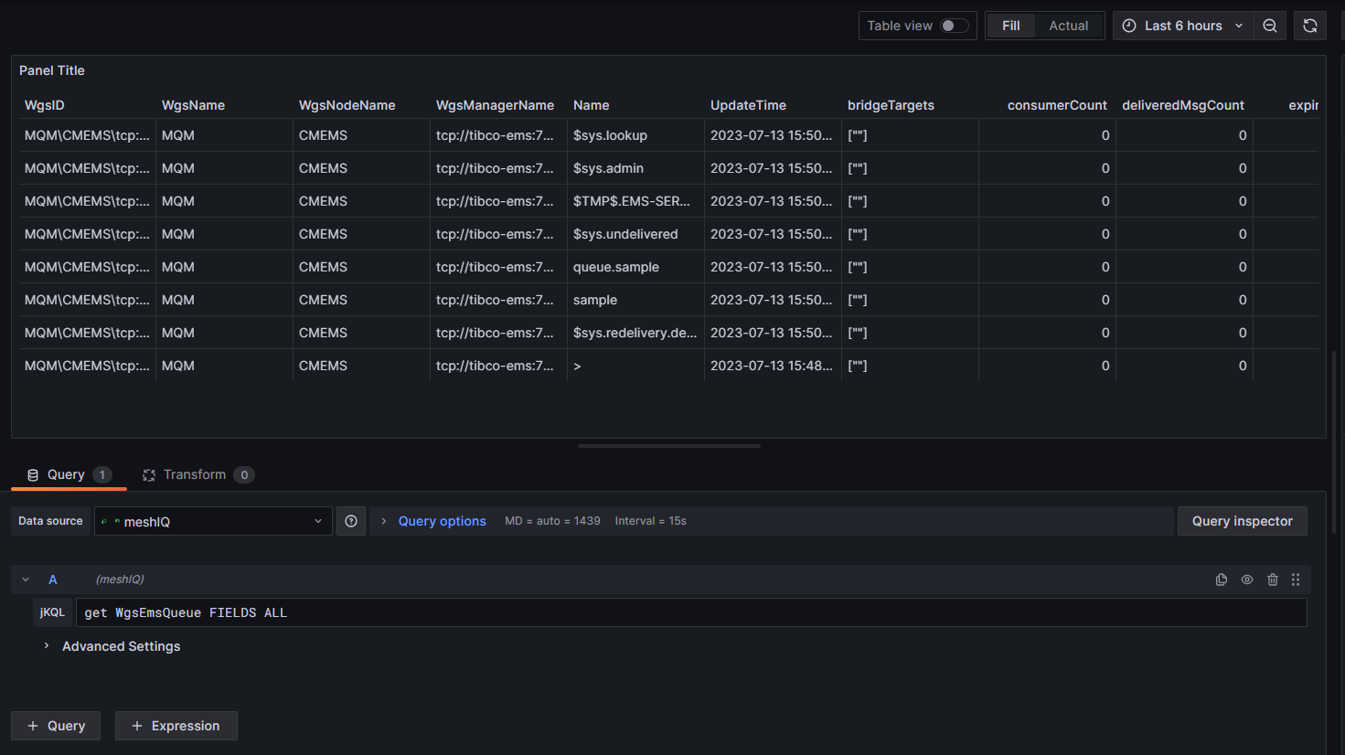
Task: Click the Panel Title header
Action: [52, 70]
